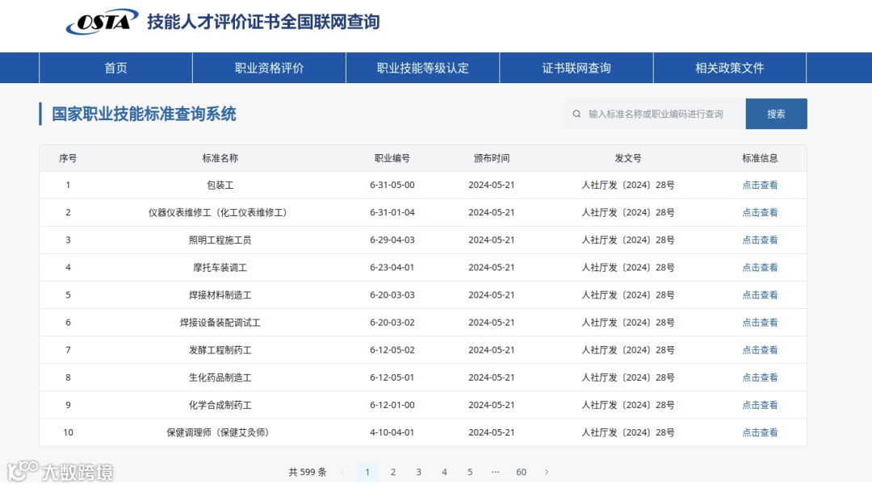Click occupation code 6-29-04-03
Image resolution: width=872 pixels, height=488 pixels.
pyautogui.click(x=392, y=240)
